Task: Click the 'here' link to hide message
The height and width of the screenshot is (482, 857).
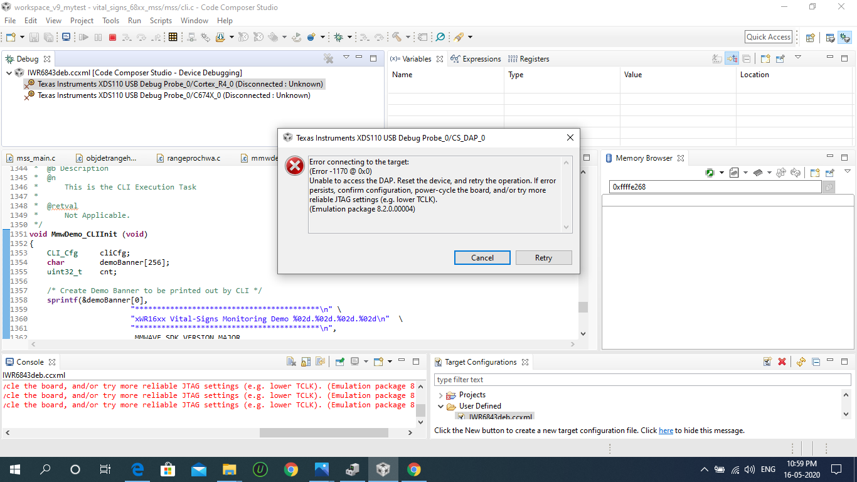Action: (666, 431)
